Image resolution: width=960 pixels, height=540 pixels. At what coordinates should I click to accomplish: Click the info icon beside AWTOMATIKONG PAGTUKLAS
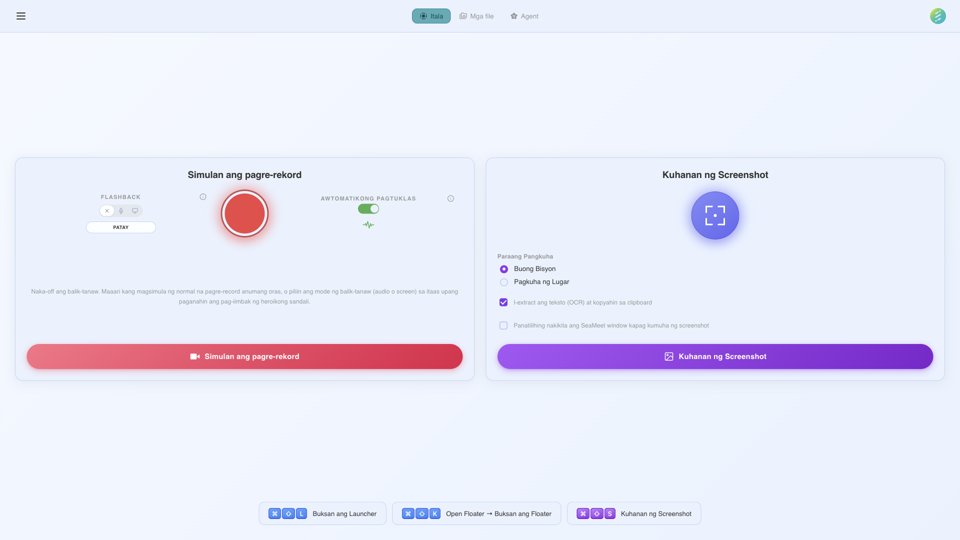[x=450, y=198]
